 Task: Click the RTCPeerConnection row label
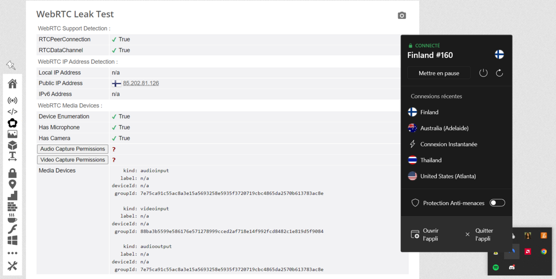click(x=64, y=39)
